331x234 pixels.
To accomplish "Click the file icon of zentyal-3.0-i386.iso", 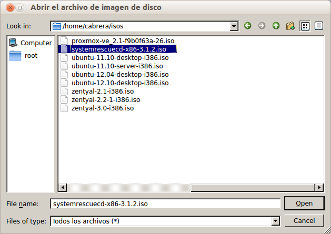I will tap(64, 108).
